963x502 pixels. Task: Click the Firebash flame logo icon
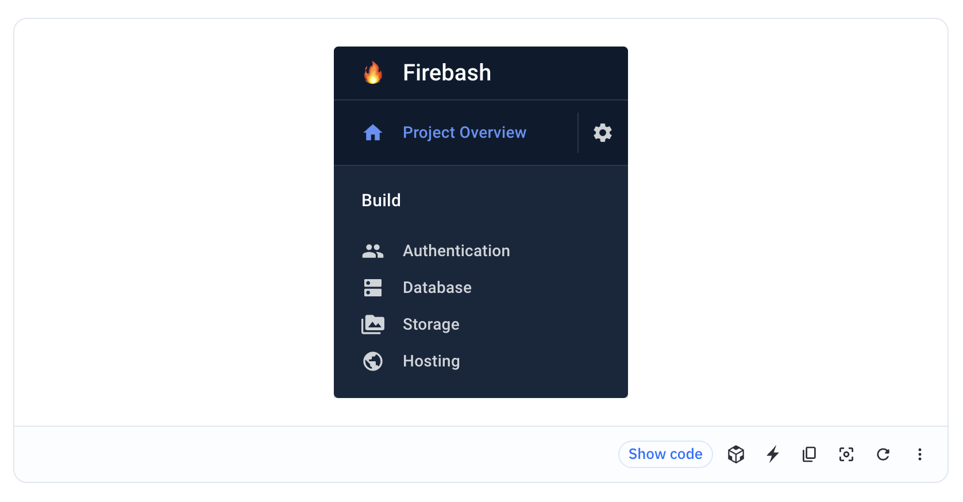[x=373, y=73]
